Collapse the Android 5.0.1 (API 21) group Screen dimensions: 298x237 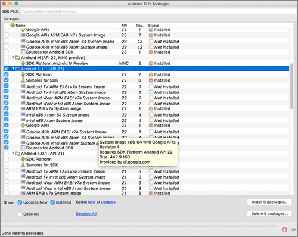point(13,153)
